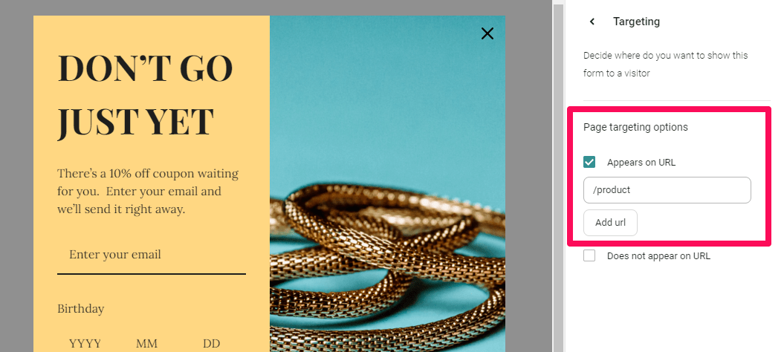Click the DON'T GO JUST YET headline
784x352 pixels.
(x=145, y=95)
